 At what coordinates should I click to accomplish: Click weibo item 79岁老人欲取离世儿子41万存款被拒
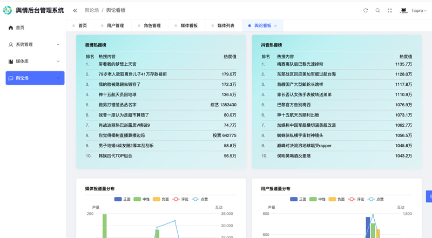(x=132, y=74)
